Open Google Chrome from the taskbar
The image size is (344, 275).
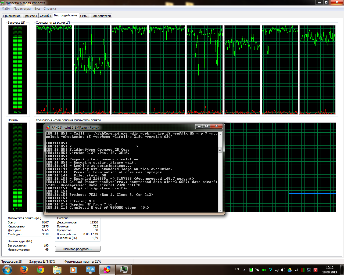point(41,270)
